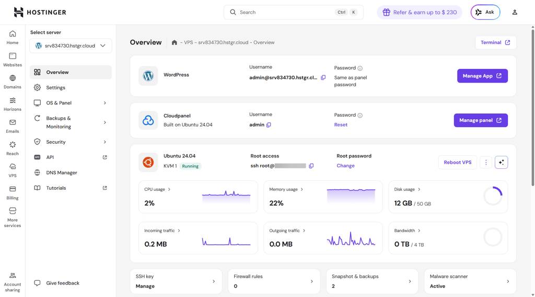Image resolution: width=535 pixels, height=297 pixels.
Task: Copy the Cloudpanel admin username
Action: click(269, 125)
